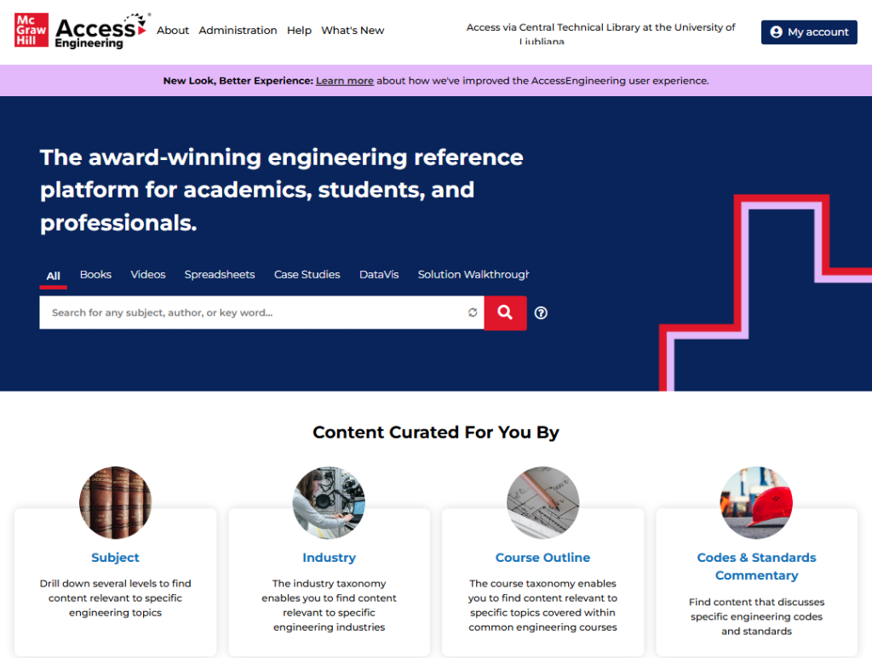Click the award-winning engineering reference headline
This screenshot has height=658, width=872.
[281, 190]
